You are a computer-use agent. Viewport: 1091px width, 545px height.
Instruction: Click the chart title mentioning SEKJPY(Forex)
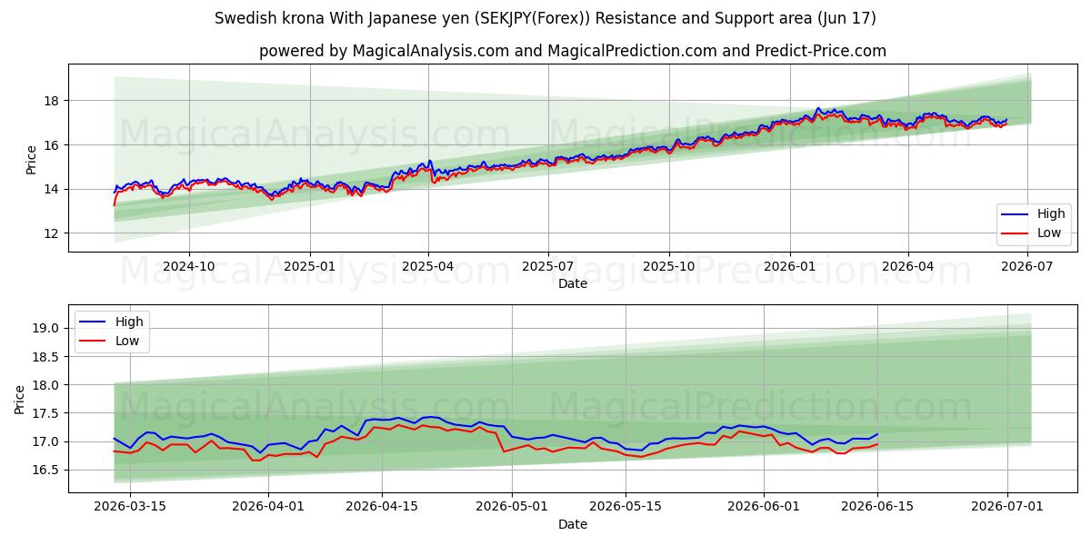[545, 18]
